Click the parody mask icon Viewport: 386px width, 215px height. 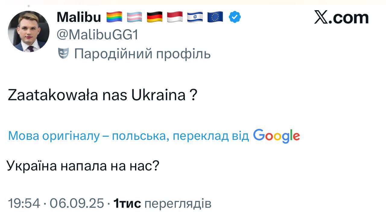63,54
